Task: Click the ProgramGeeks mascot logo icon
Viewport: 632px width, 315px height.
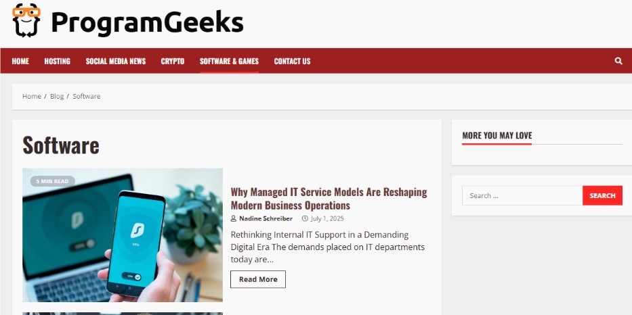Action: tap(26, 20)
